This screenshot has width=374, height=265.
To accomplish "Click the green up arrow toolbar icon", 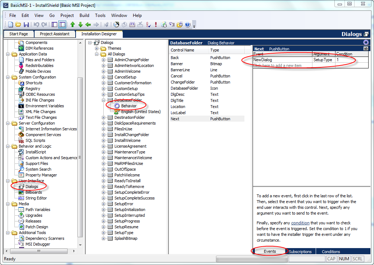I will [x=73, y=25].
